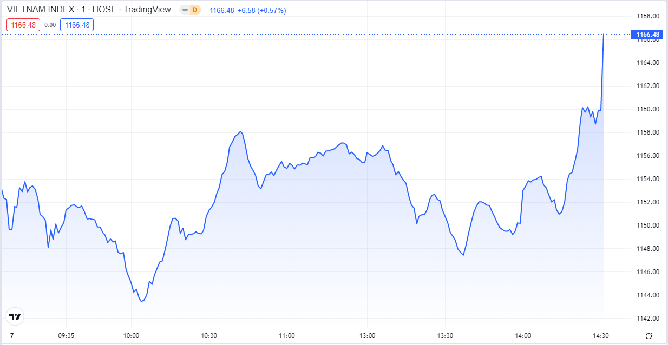
Task: Click the blue 1166.48 buy price box
Action: pyautogui.click(x=77, y=25)
